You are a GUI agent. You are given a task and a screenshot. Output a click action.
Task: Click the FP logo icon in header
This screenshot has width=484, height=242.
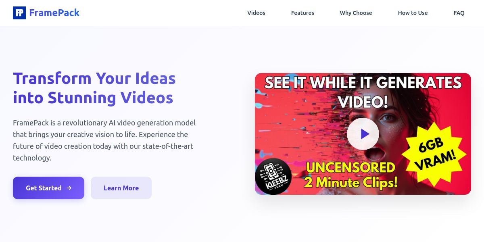click(x=19, y=13)
